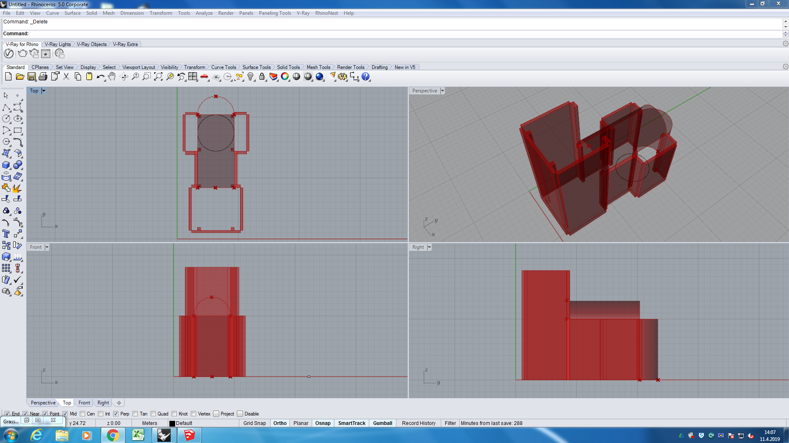This screenshot has height=443, width=789.
Task: Toggle Record History in the status bar
Action: pos(419,423)
